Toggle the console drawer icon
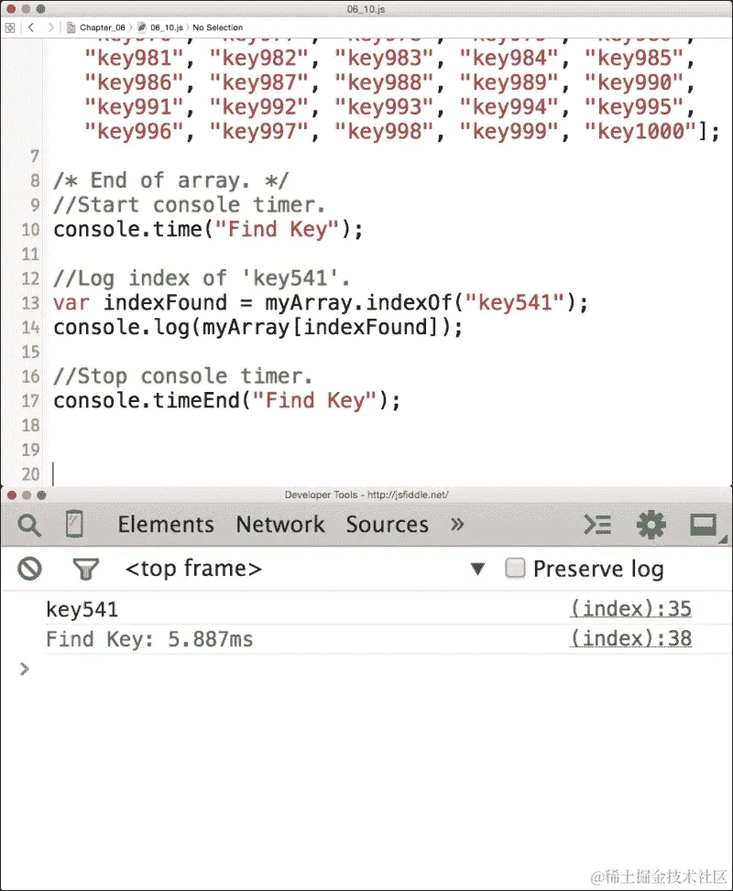This screenshot has width=733, height=891. (x=597, y=525)
